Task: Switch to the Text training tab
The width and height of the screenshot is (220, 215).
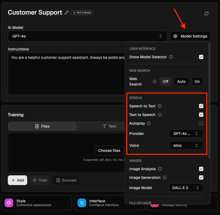Action: tap(109, 126)
